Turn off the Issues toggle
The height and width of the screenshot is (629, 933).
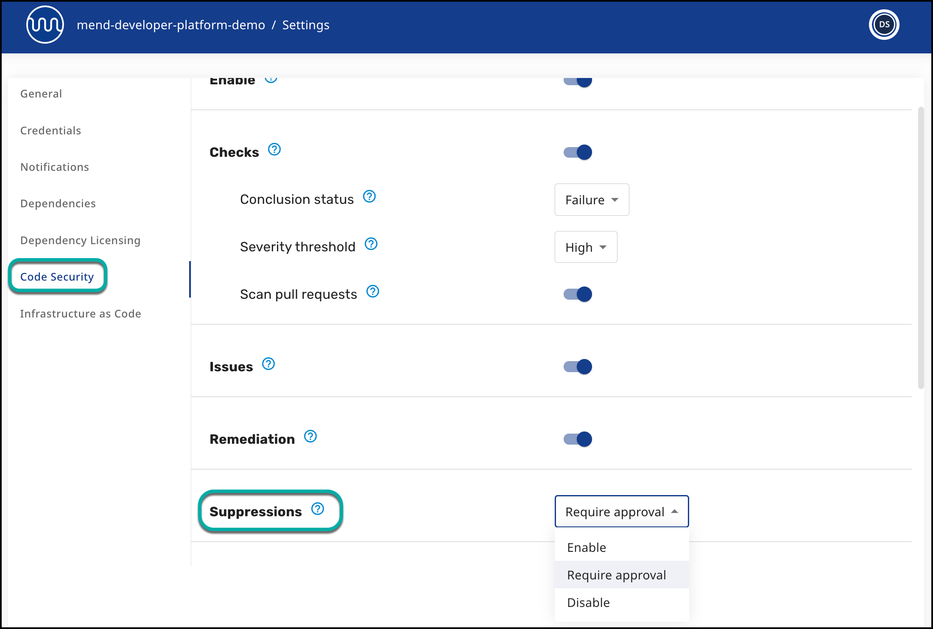pyautogui.click(x=578, y=367)
